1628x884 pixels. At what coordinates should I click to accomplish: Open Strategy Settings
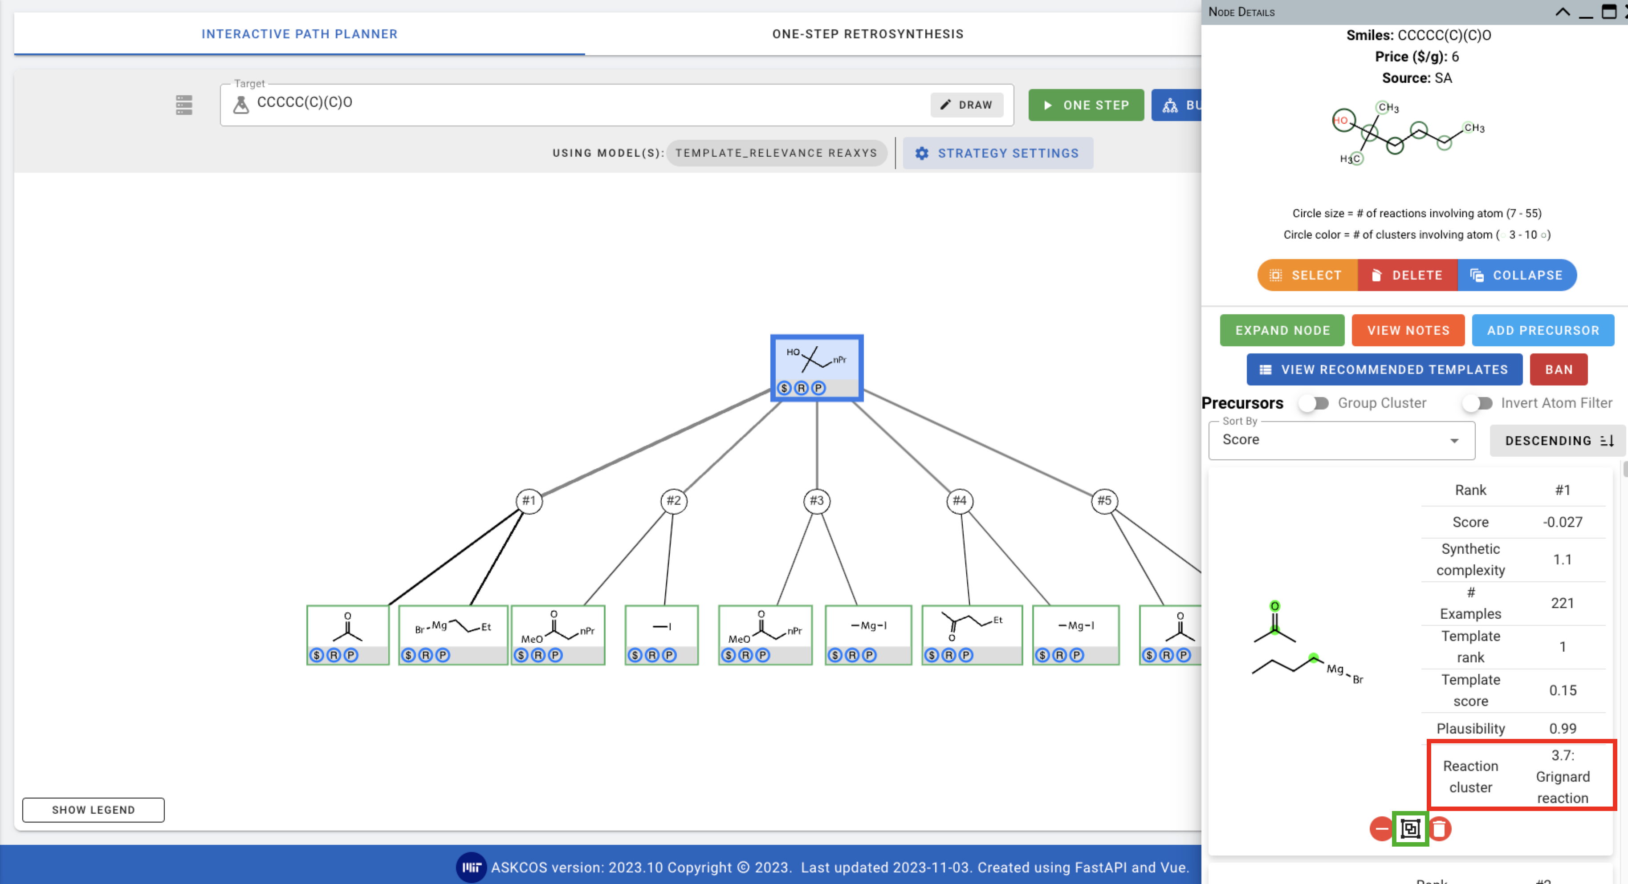click(x=998, y=154)
